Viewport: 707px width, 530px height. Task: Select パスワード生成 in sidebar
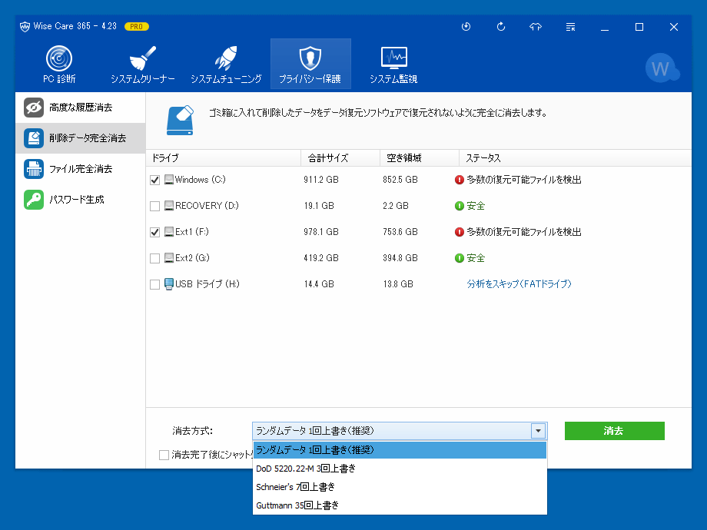(80, 200)
